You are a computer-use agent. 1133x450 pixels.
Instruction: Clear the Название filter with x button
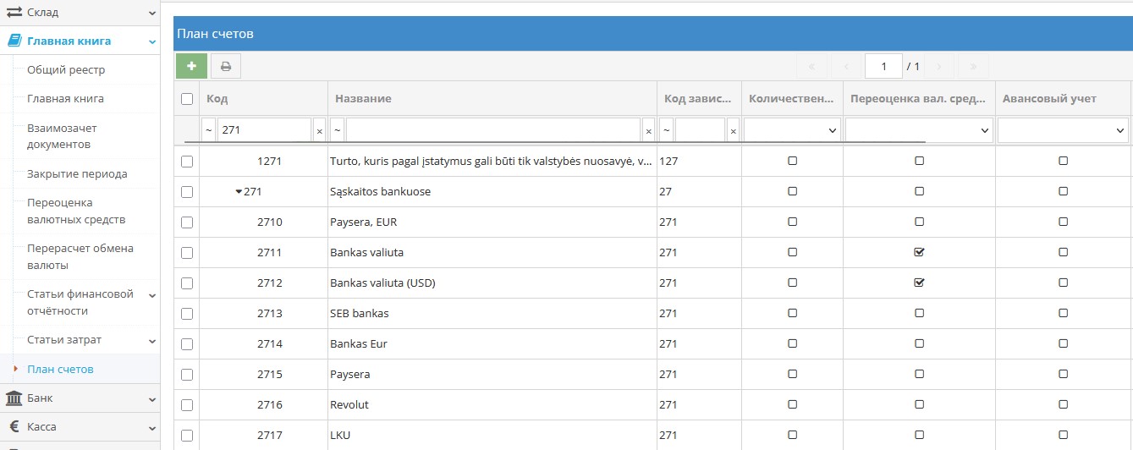tap(648, 131)
